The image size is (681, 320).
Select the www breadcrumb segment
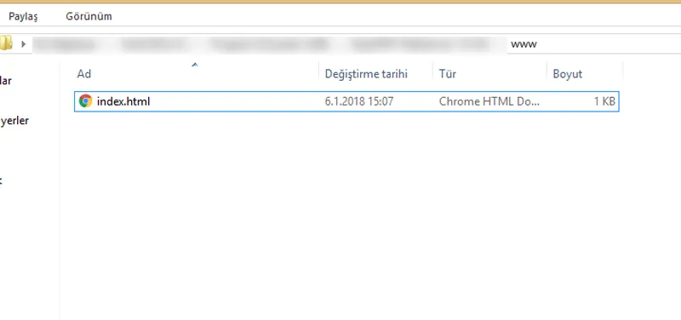pos(524,44)
